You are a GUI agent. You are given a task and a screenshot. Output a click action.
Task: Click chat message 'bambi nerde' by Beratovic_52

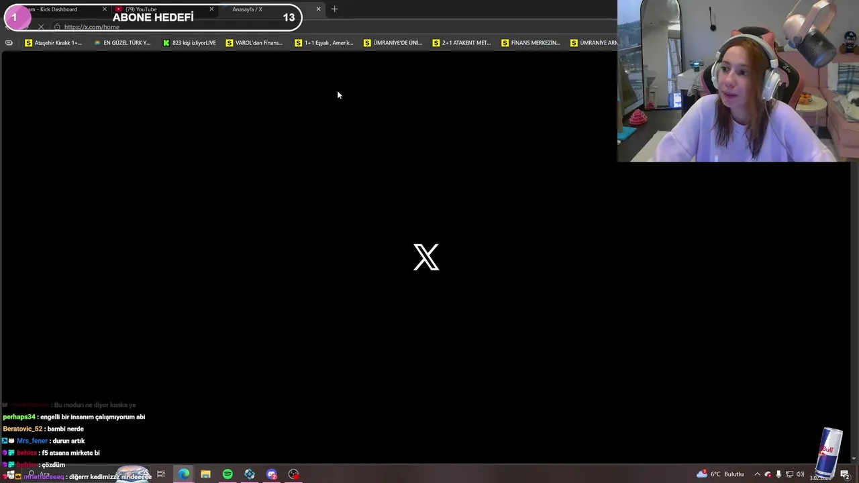tap(43, 429)
